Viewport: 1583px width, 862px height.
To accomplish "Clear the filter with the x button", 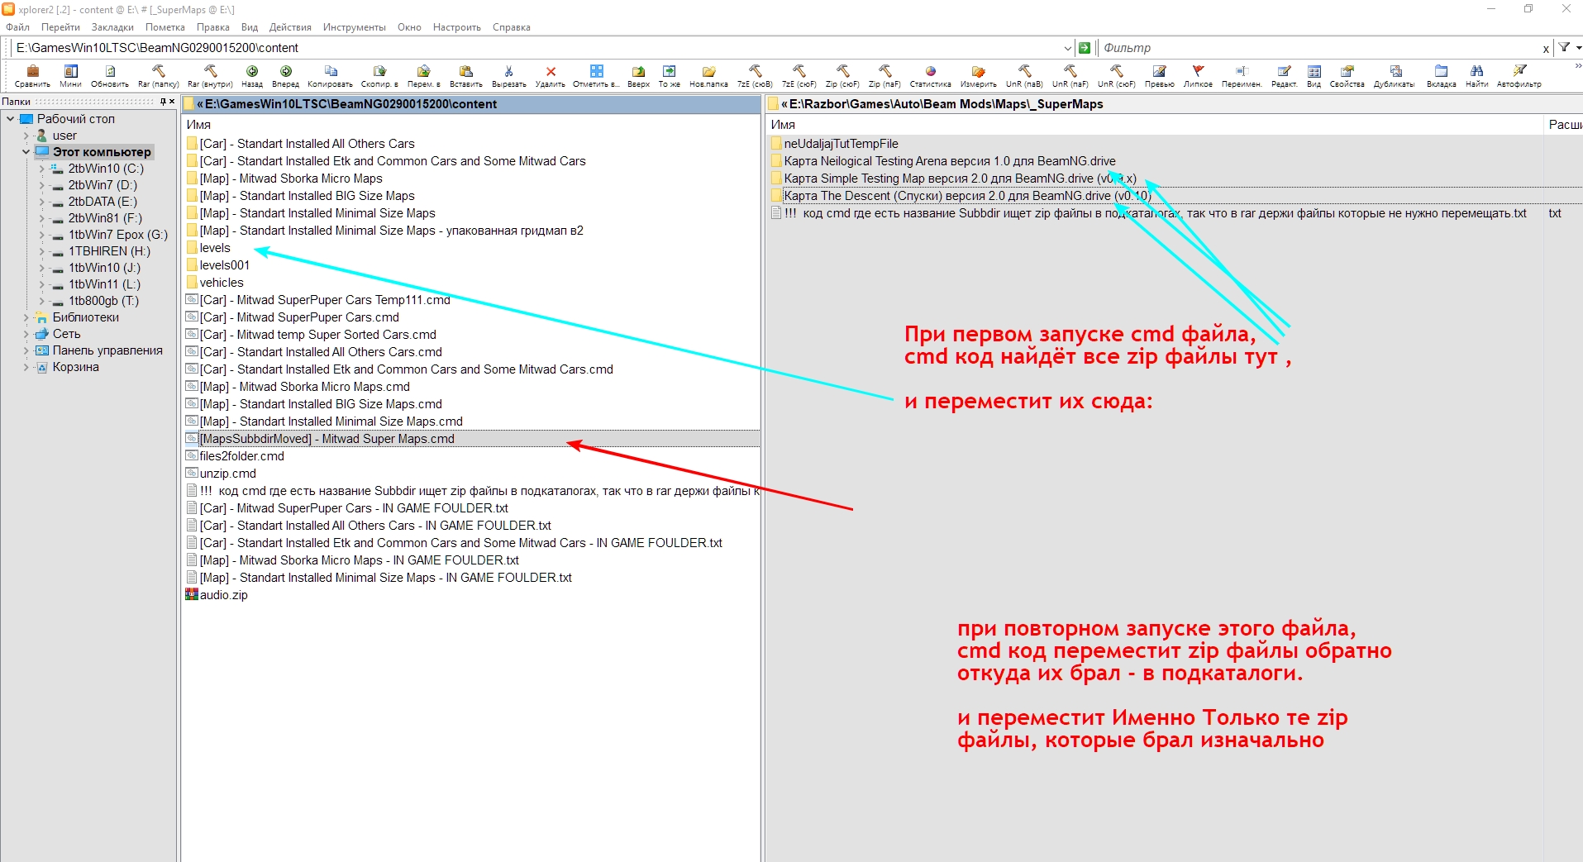I will pos(1546,49).
